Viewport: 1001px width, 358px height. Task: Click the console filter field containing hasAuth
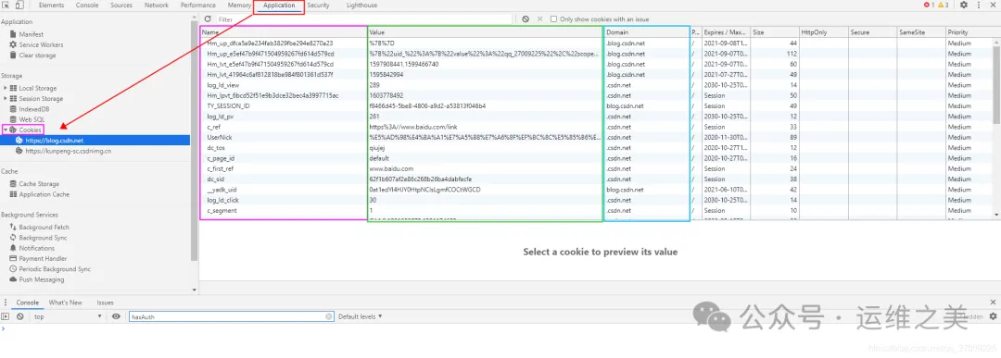[x=231, y=316]
